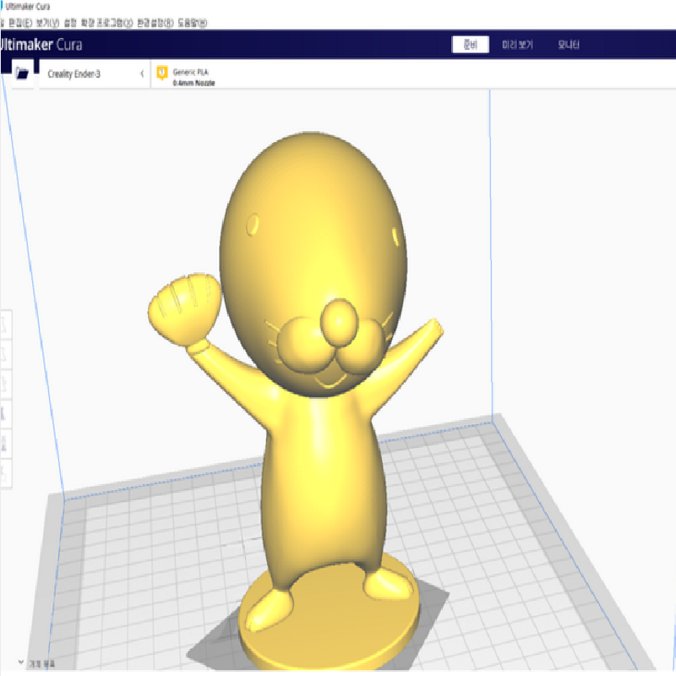Click the chevron beside Creality Ender-3
The height and width of the screenshot is (676, 676).
[x=142, y=74]
